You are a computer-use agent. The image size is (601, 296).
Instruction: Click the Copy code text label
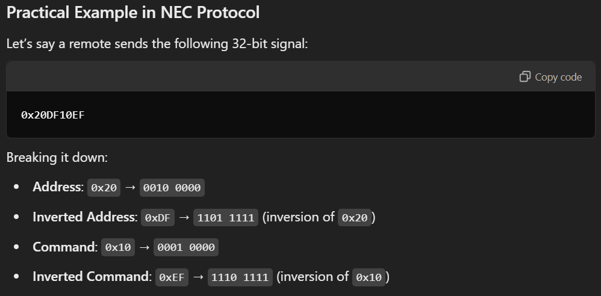point(558,77)
